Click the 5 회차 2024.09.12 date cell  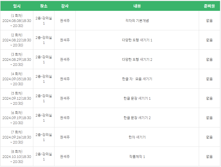[17, 98]
